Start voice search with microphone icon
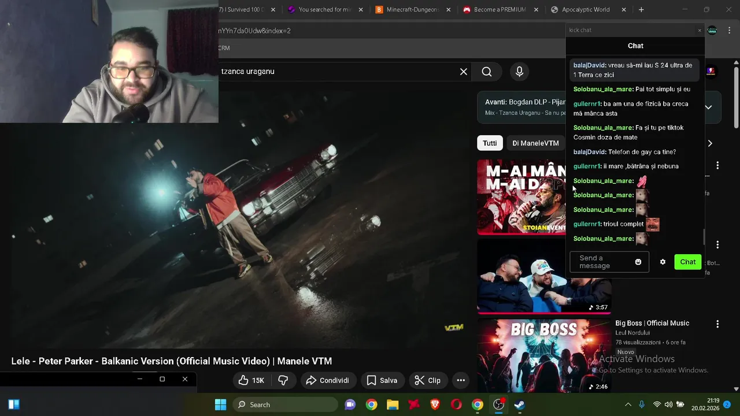 coord(519,72)
